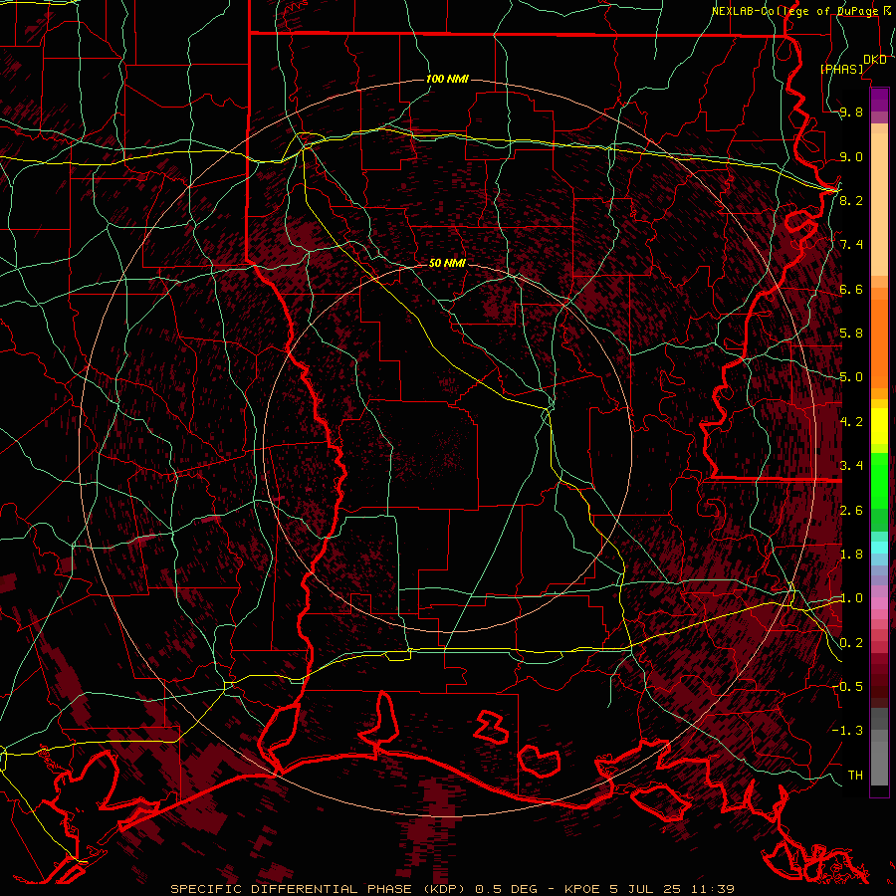Select the 9.8 value on color scale

tap(851, 112)
